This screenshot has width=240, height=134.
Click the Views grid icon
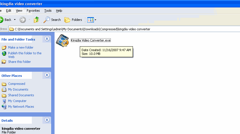(x=90, y=20)
